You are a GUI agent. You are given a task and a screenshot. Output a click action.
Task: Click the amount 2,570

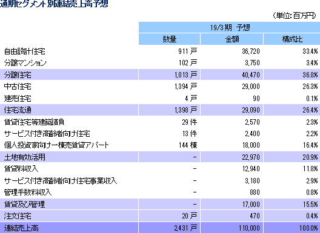(x=253, y=122)
